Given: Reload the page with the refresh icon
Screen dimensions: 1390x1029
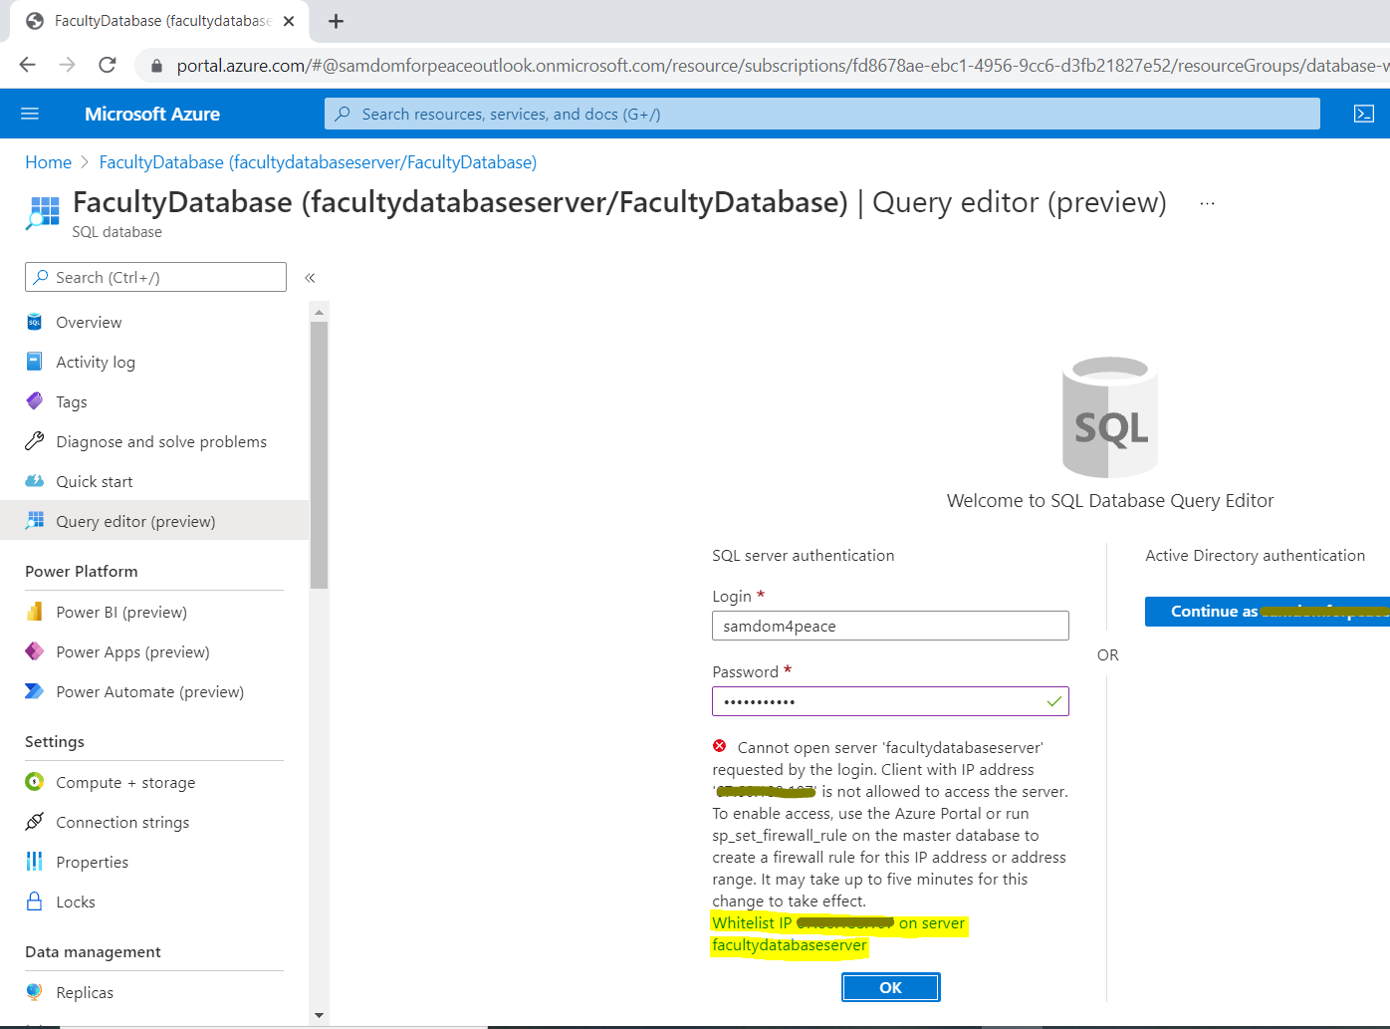Looking at the screenshot, I should pyautogui.click(x=108, y=65).
